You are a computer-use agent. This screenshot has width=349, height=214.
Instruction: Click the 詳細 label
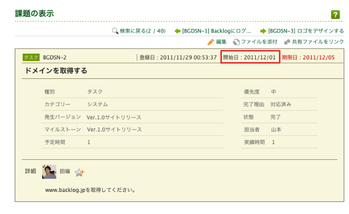point(30,171)
